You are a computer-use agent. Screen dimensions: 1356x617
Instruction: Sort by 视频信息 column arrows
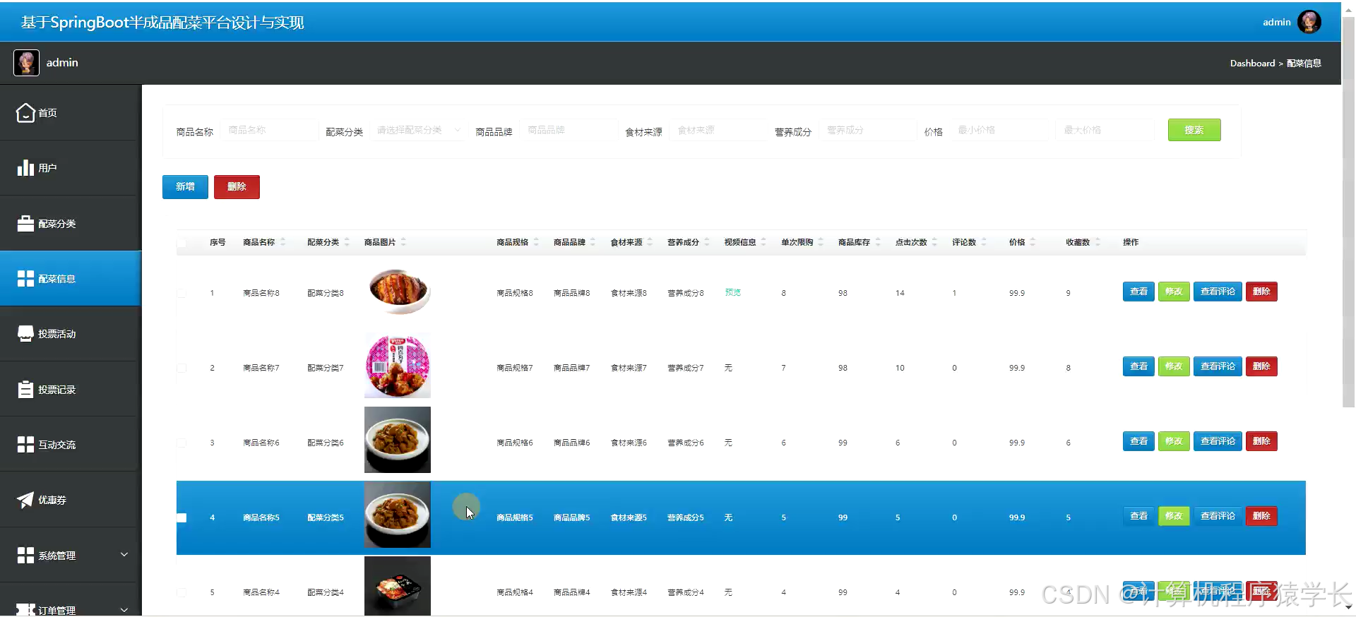(x=763, y=242)
